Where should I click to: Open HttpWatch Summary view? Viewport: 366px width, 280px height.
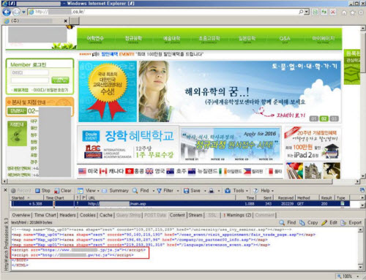point(116,191)
